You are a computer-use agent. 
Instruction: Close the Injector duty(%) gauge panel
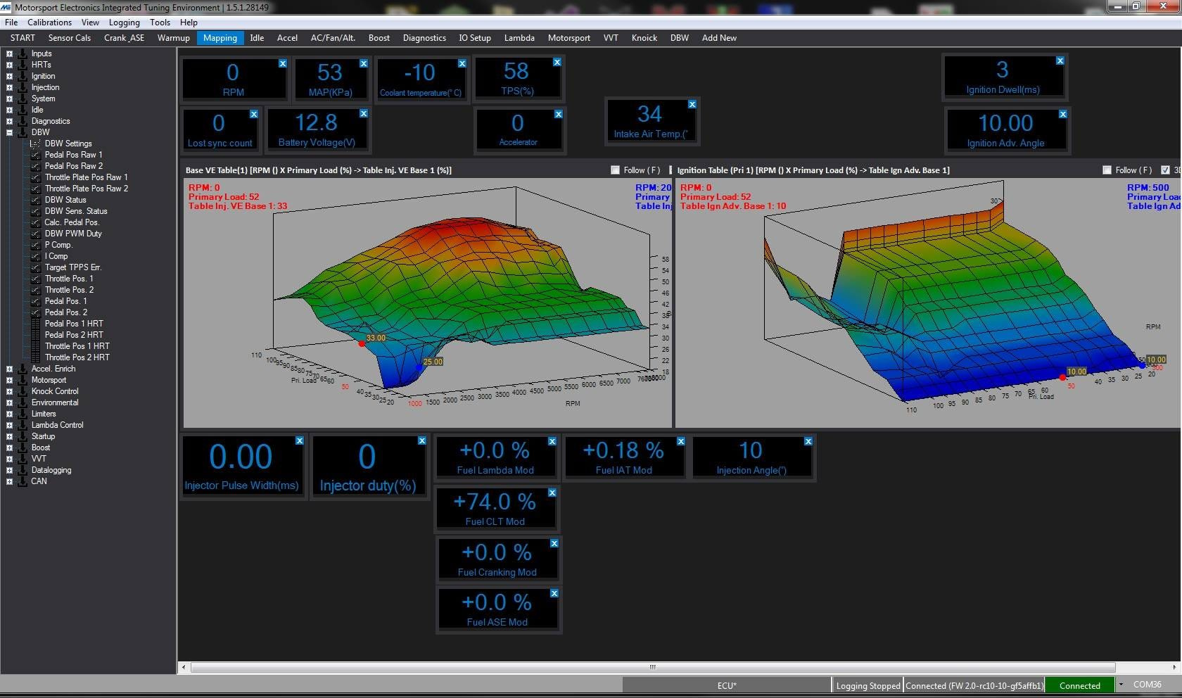point(422,440)
